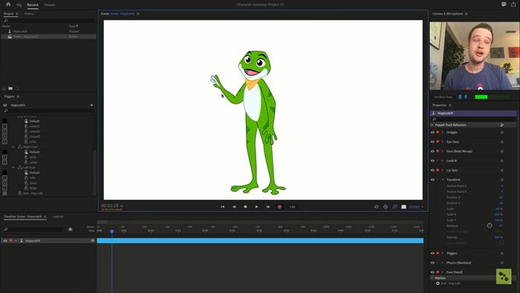This screenshot has height=293, width=520.
Task: Click the refresh scene icon below the stage
Action: [x=376, y=207]
